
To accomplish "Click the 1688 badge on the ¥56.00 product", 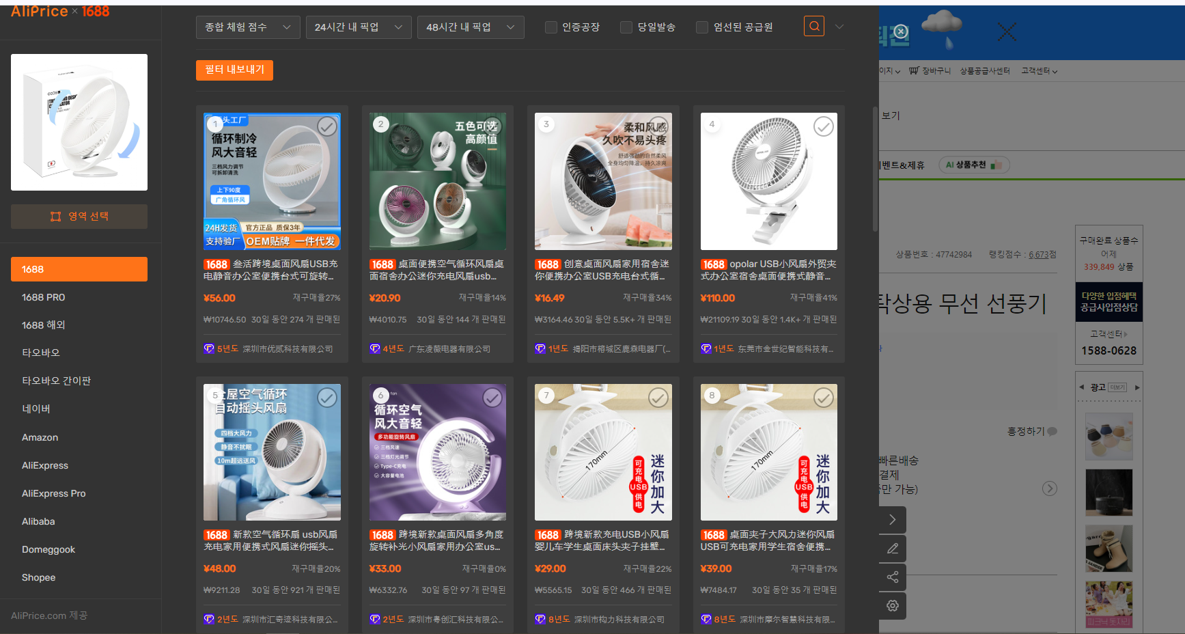I will [217, 264].
